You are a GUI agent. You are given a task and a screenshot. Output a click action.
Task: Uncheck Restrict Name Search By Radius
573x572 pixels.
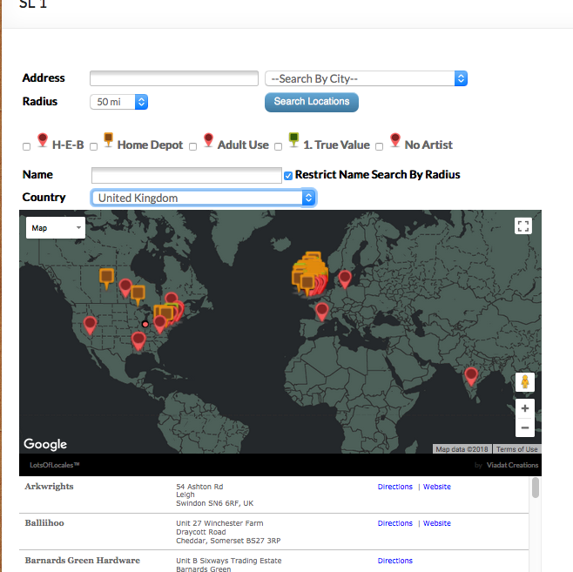288,175
